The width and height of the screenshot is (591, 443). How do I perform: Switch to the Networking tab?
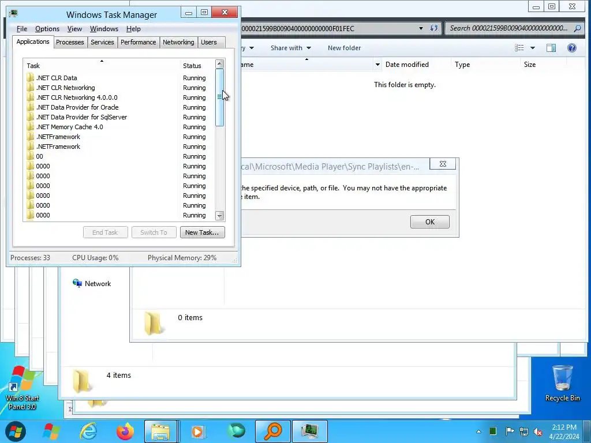178,42
